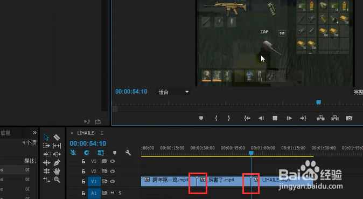
Task: Toggle V3 track targeting
Action: (x=94, y=161)
